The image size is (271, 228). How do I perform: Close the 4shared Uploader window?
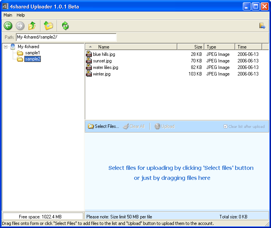tap(264, 7)
